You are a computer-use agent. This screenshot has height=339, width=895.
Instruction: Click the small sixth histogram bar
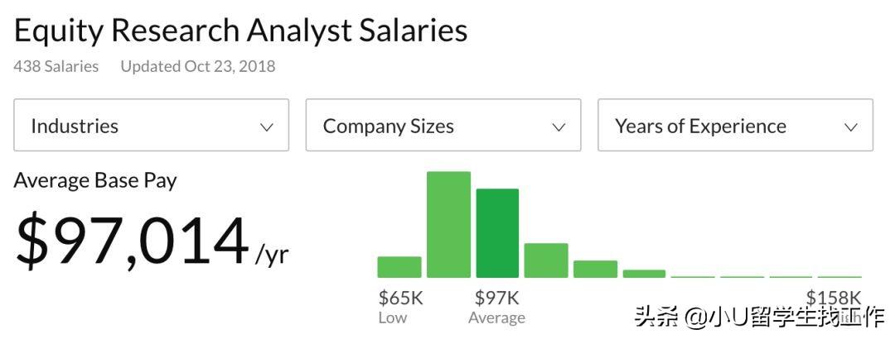pos(644,274)
